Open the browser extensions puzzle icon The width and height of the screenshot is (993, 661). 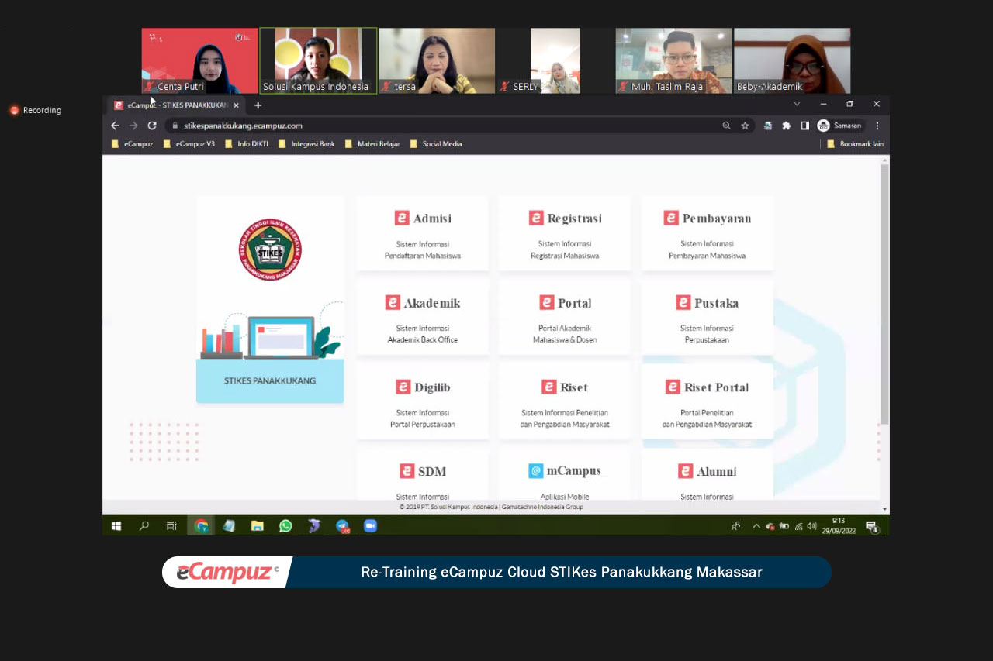pyautogui.click(x=787, y=126)
